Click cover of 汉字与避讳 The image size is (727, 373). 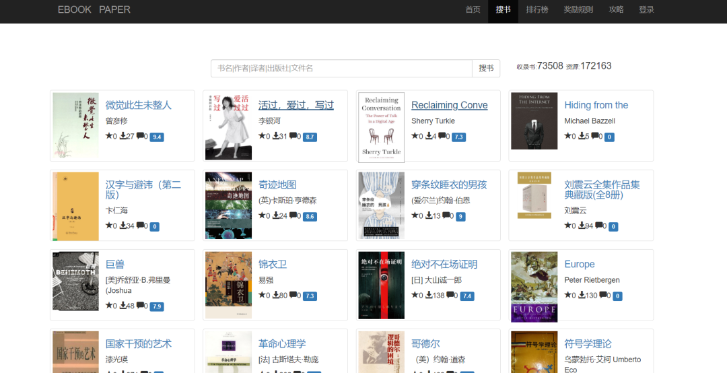point(75,207)
